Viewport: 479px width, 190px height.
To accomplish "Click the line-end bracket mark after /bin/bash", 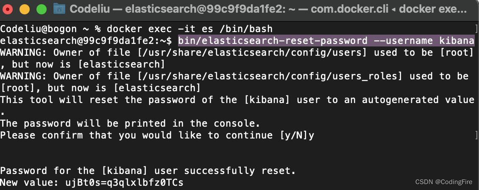I will click(476, 29).
